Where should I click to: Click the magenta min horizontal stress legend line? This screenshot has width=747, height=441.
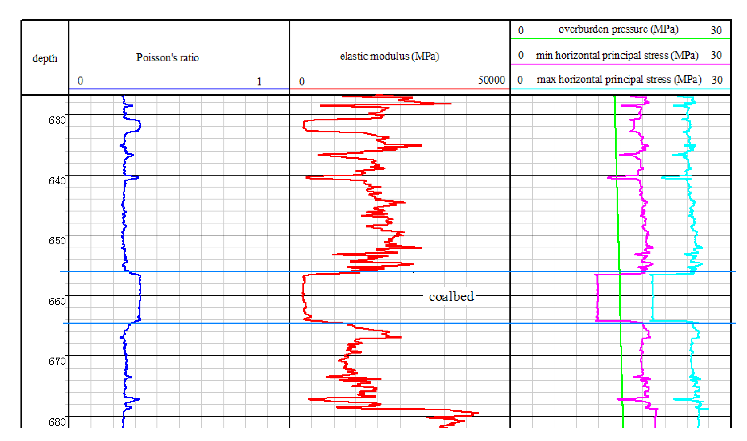620,64
